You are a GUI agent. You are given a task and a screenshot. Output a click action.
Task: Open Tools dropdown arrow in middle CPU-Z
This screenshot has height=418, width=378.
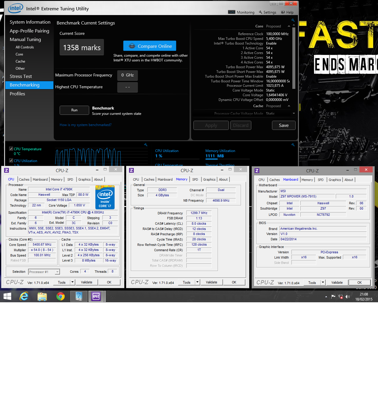click(x=198, y=282)
